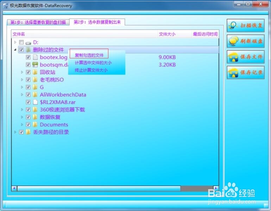
Task: Click the Documents folder icon
Action: pos(35,124)
